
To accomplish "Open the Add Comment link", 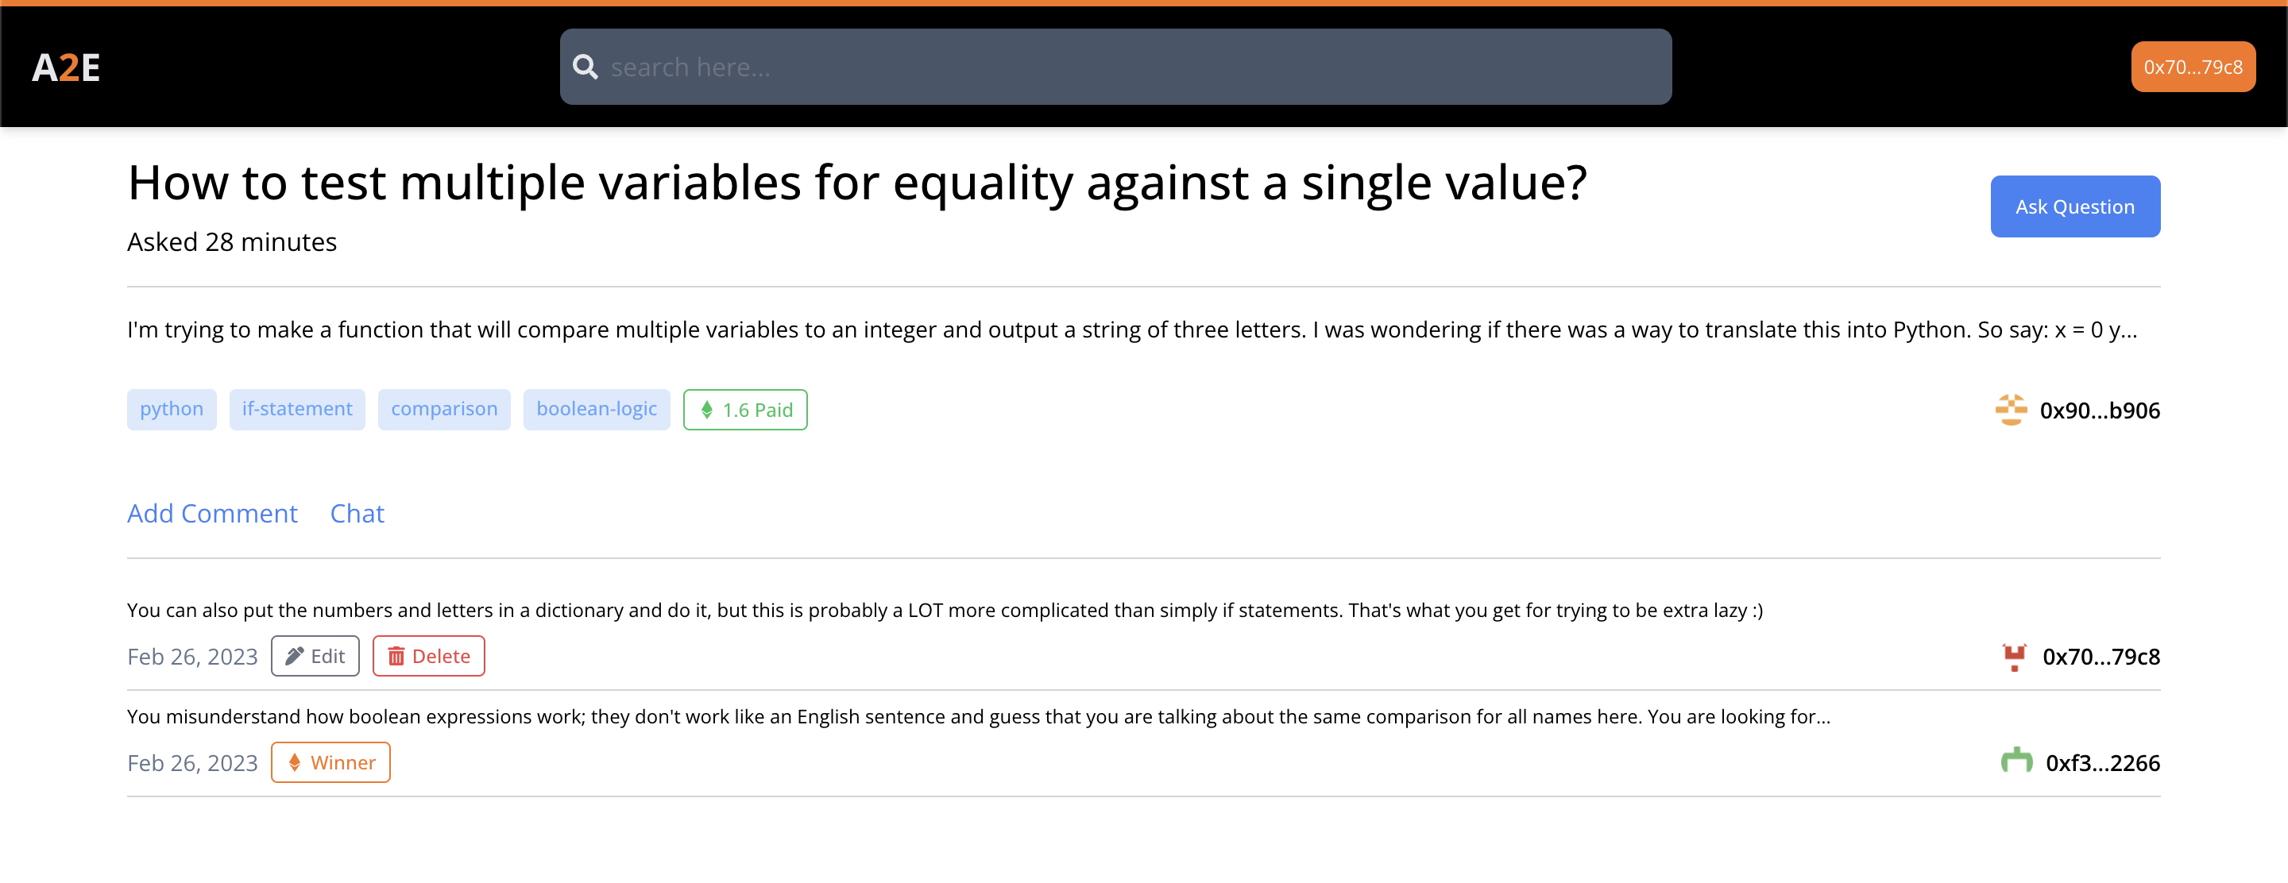I will pyautogui.click(x=210, y=512).
